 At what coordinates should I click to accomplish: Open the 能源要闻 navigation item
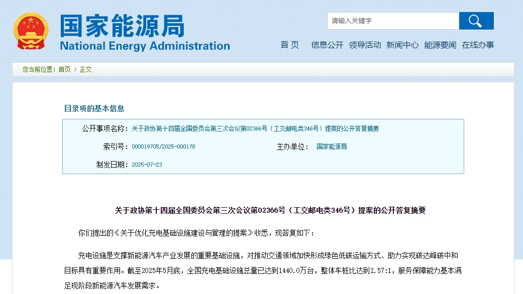440,45
